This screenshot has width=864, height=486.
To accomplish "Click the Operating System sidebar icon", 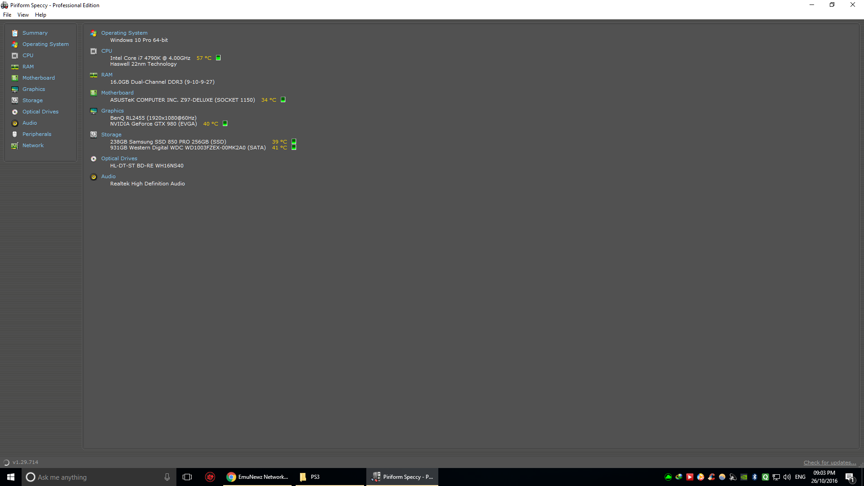I will [x=15, y=45].
